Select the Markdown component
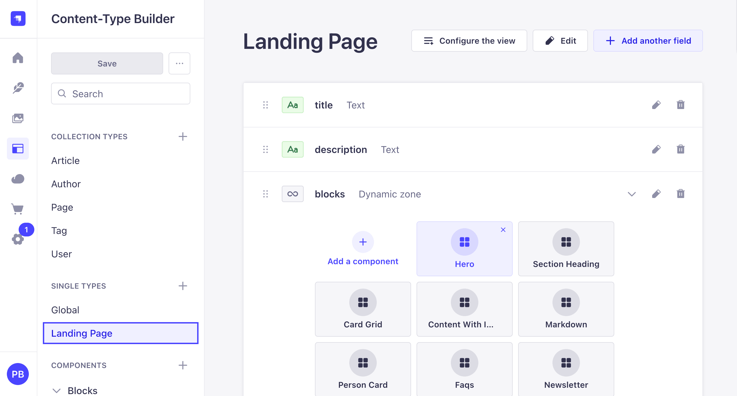737x396 pixels. tap(566, 309)
